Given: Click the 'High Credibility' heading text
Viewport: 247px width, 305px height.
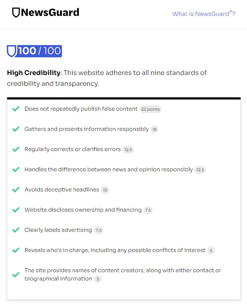Looking at the screenshot, I should tap(33, 73).
